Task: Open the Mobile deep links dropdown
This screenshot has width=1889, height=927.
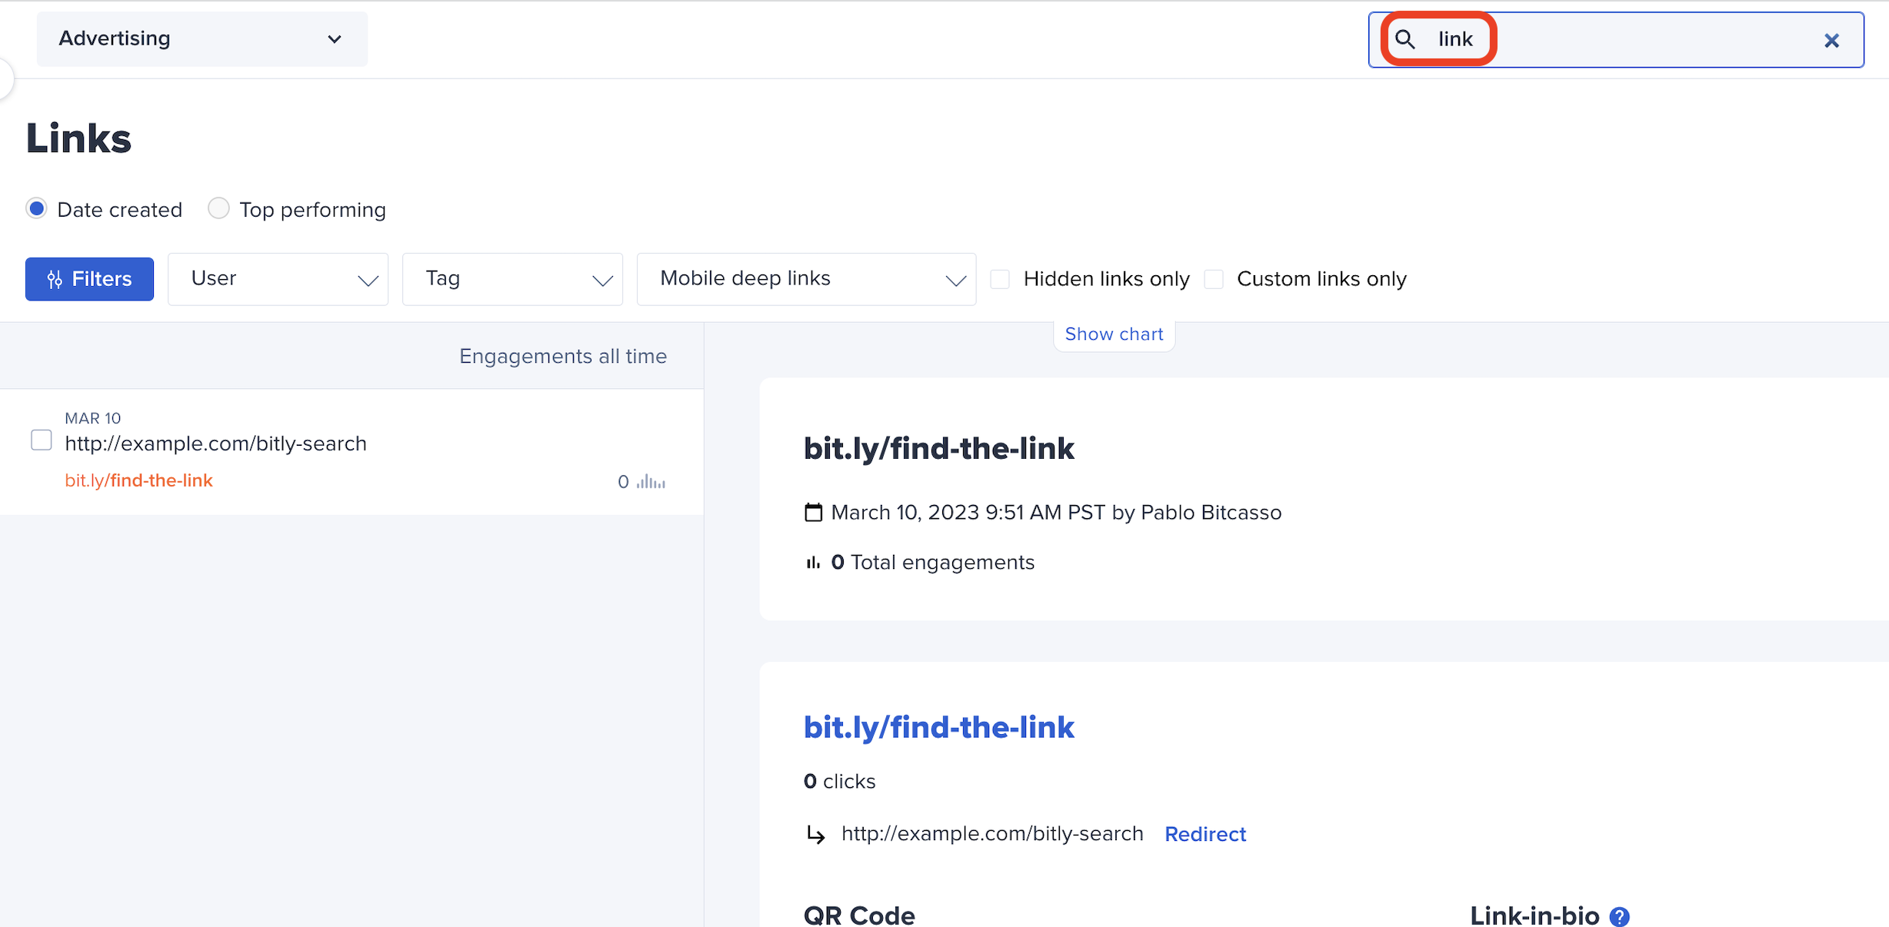Action: click(x=806, y=278)
